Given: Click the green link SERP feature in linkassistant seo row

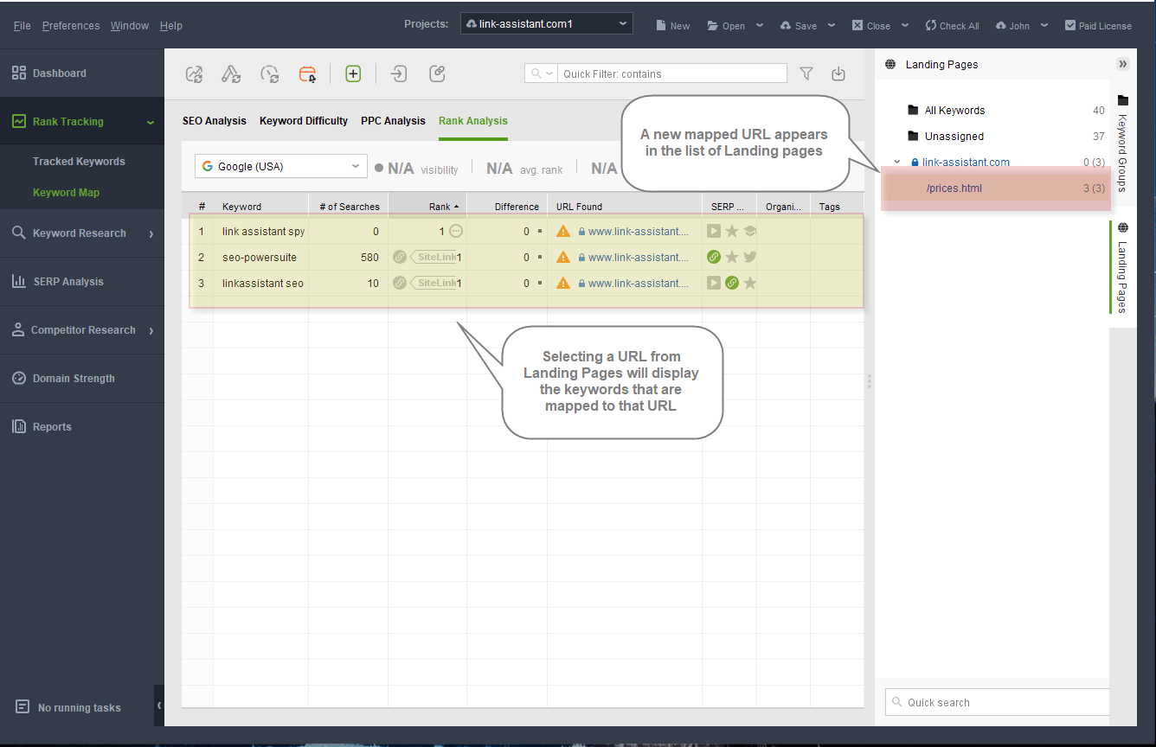Looking at the screenshot, I should [732, 284].
